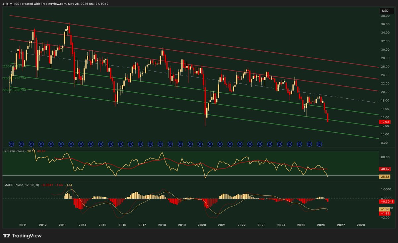This screenshot has height=243, width=398.
Task: Click the first dividend D marker in the row
Action: click(x=11, y=144)
